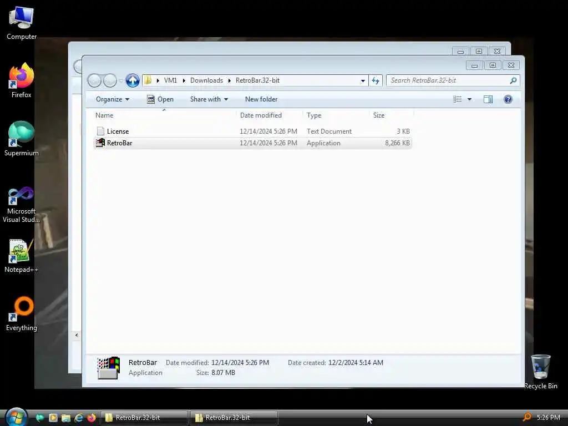Screen dimensions: 568x426
Task: Select the Everything search desktop shortcut
Action: tap(22, 314)
